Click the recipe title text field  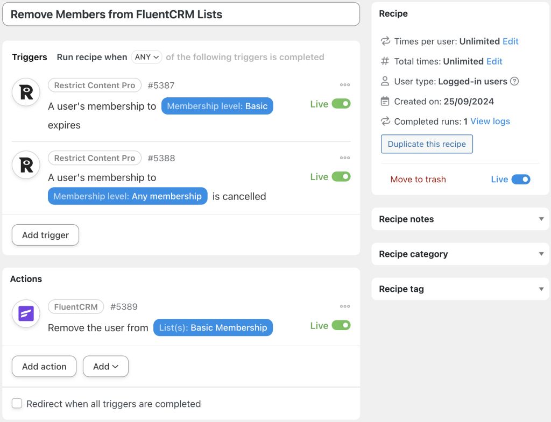coord(181,14)
